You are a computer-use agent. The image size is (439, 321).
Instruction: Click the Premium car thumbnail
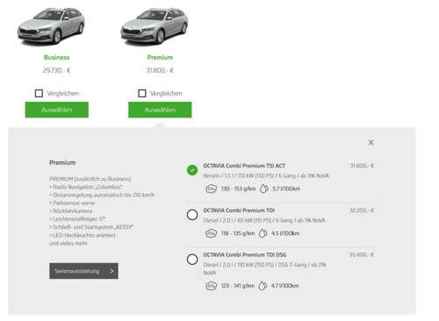tap(155, 27)
